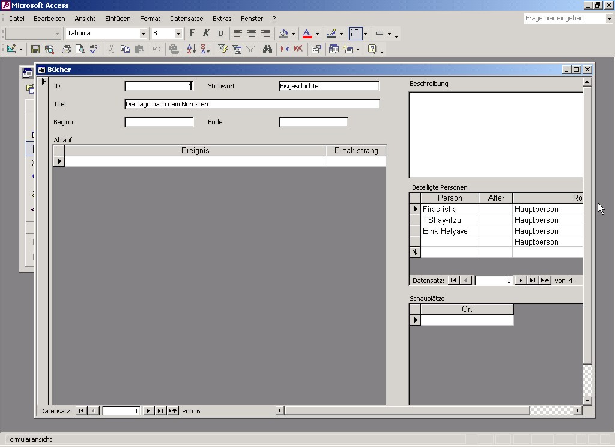Open Find with the binoculars icon
This screenshot has height=447, width=615.
coord(268,49)
